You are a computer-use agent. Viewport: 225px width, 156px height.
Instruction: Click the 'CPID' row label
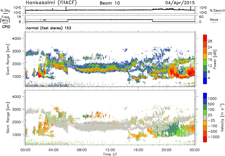6,27
